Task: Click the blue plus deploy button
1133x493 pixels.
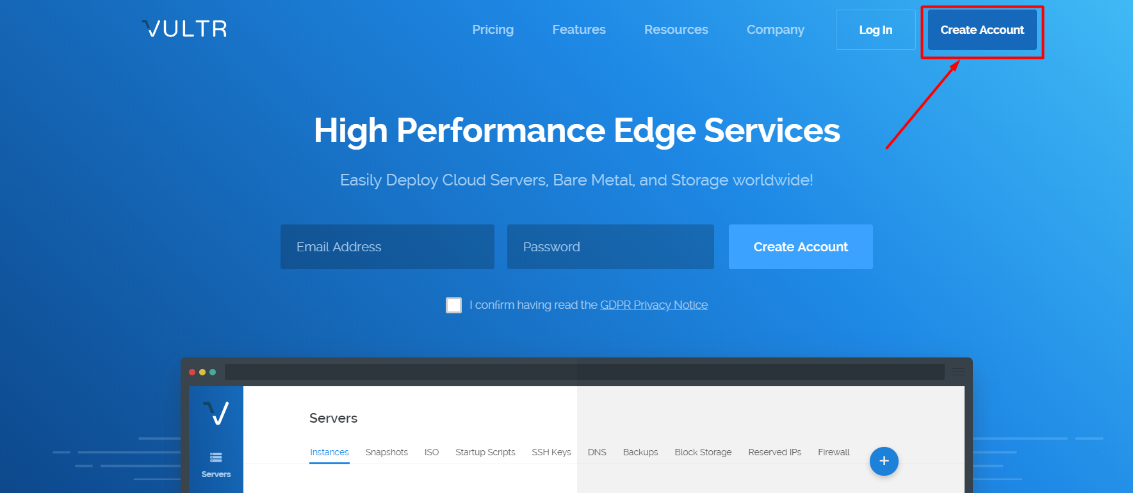Action: (x=884, y=461)
